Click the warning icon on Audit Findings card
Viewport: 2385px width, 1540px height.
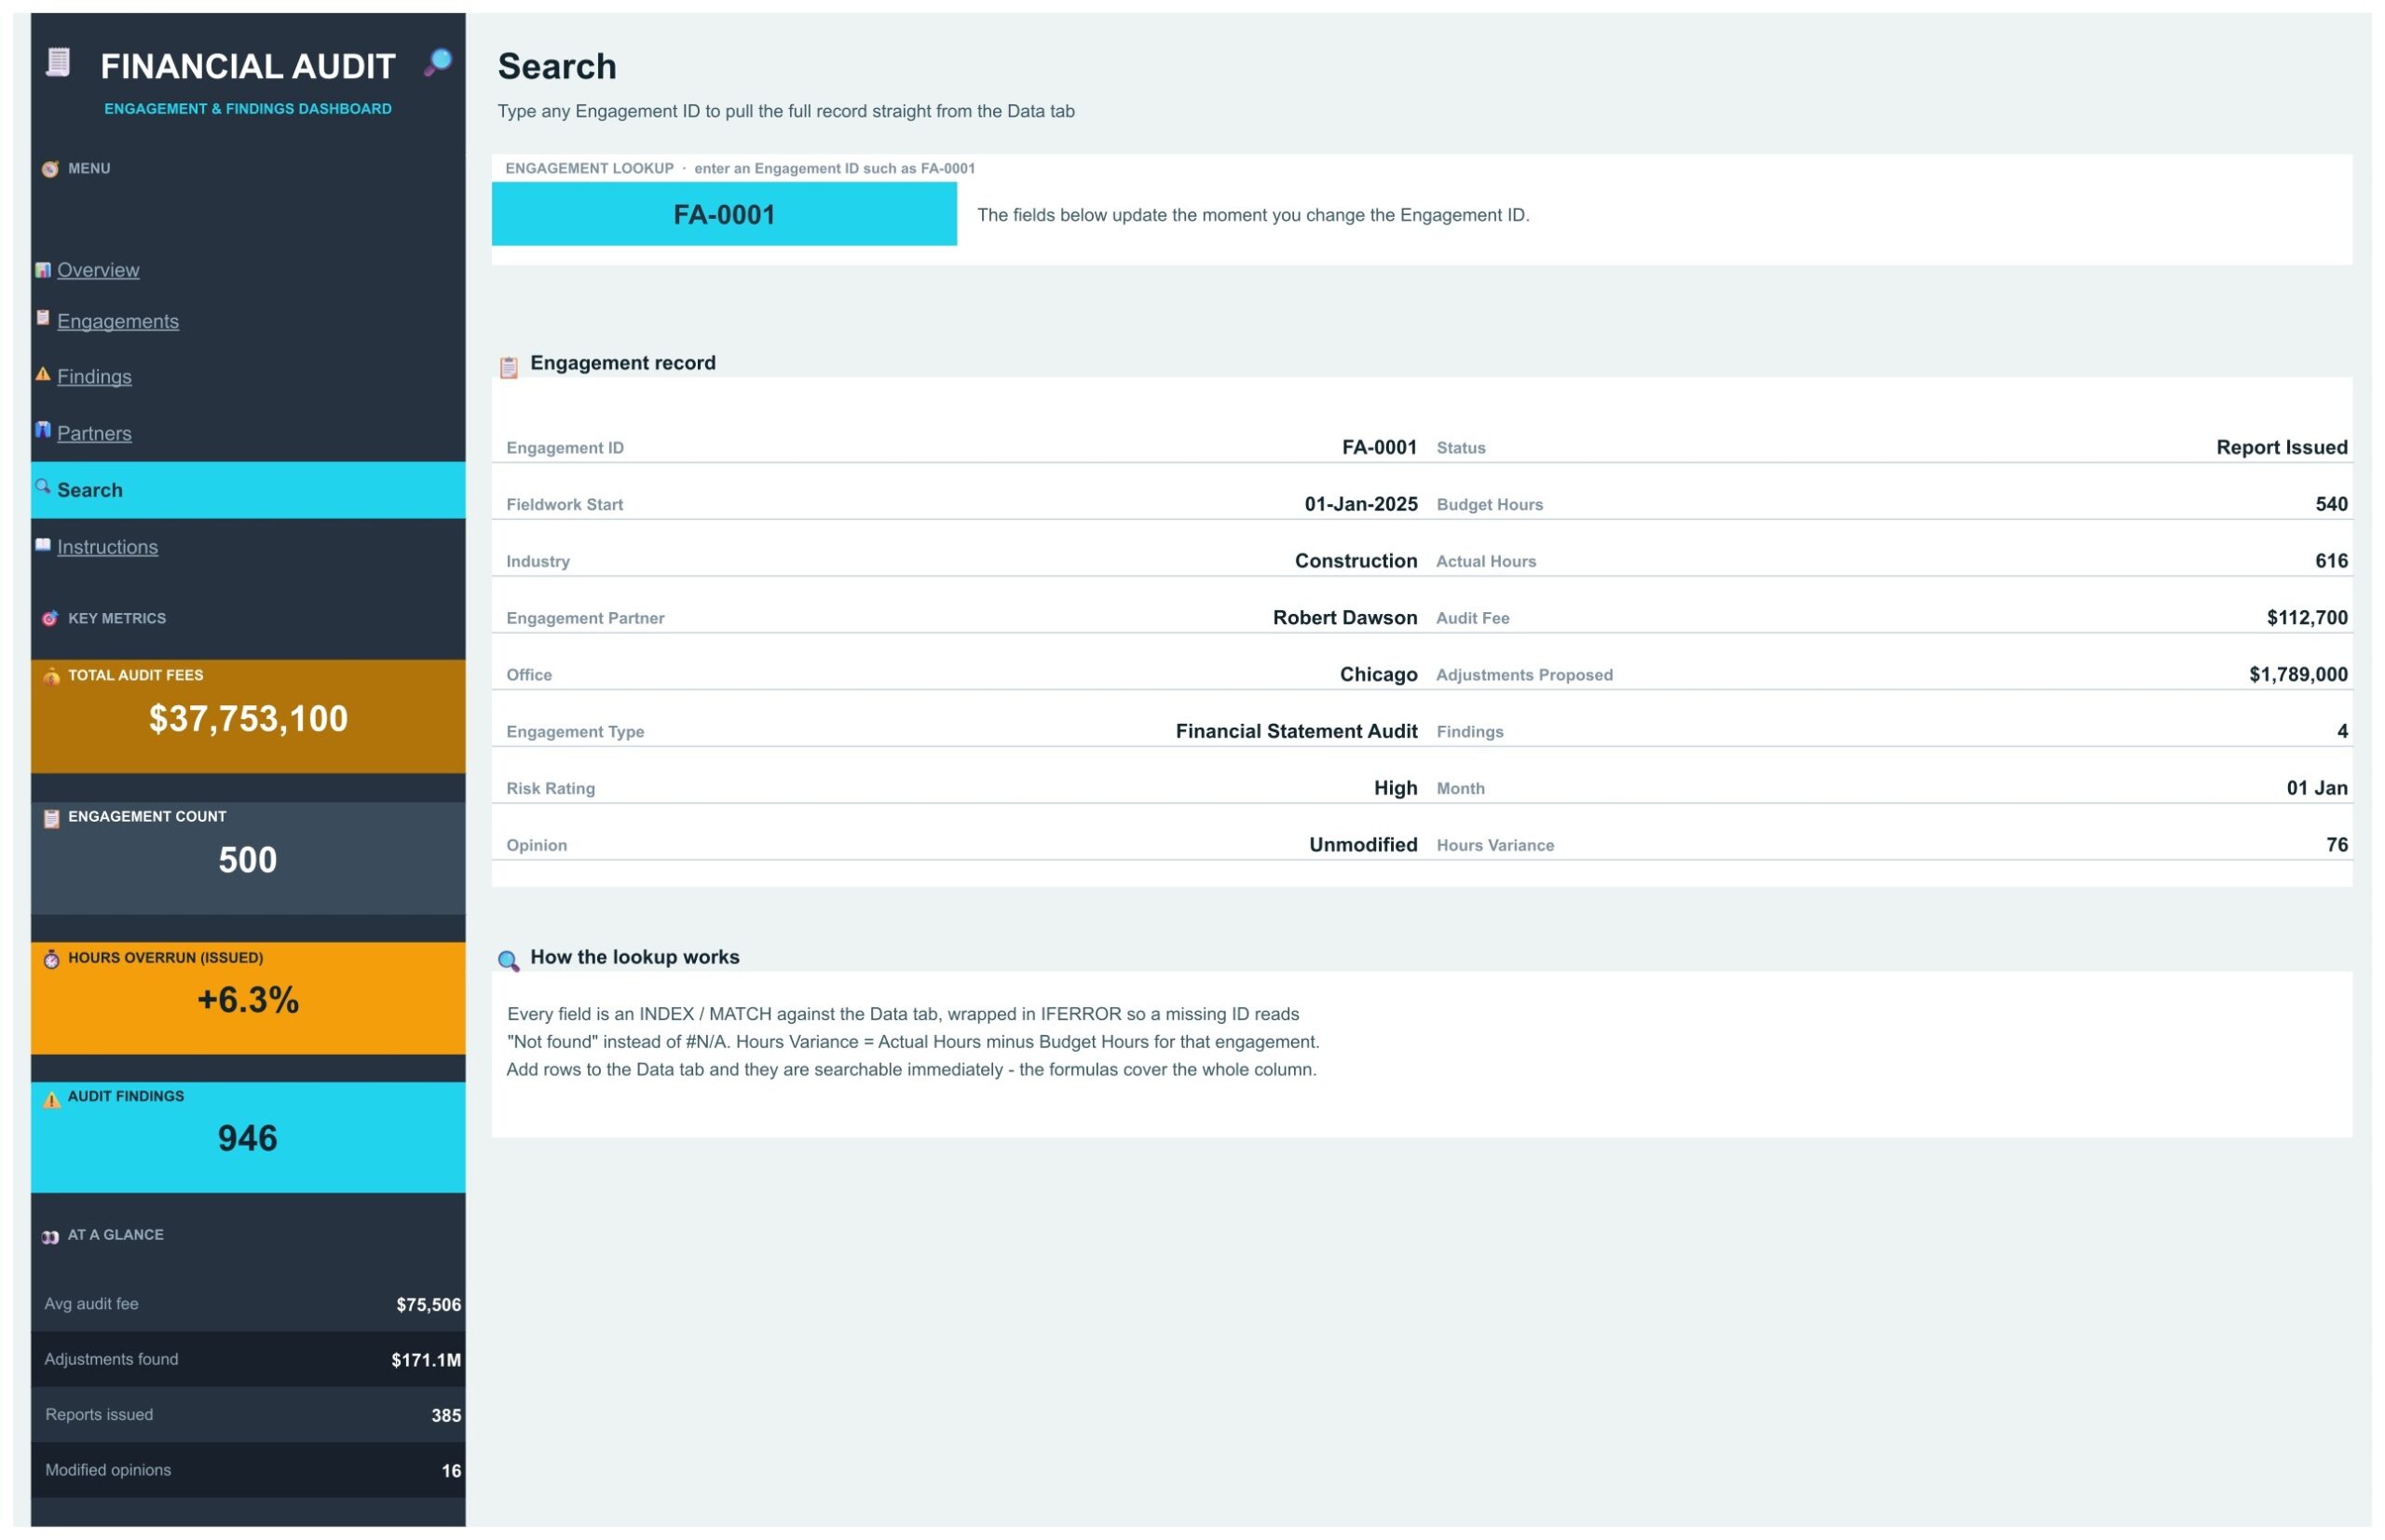51,1099
